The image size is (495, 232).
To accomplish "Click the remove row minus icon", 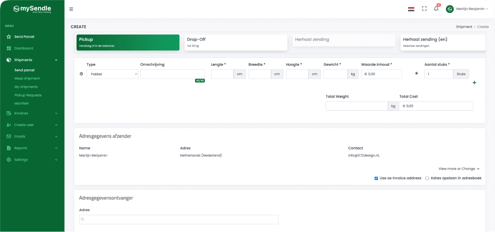I will pyautogui.click(x=81, y=74).
